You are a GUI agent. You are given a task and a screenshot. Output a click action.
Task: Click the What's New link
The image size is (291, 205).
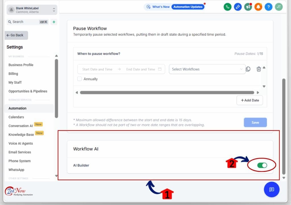(161, 7)
